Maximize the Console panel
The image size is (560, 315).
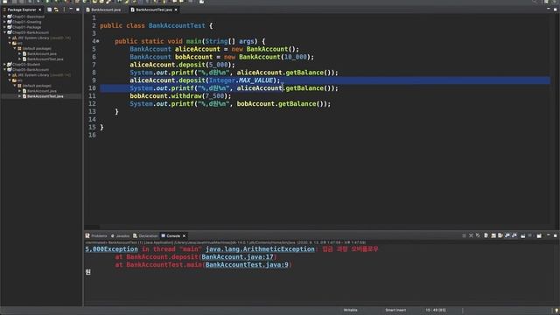tap(555, 235)
